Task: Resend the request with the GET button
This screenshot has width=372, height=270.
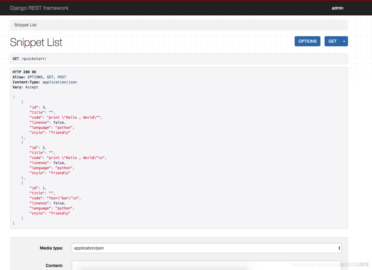Action: (332, 41)
